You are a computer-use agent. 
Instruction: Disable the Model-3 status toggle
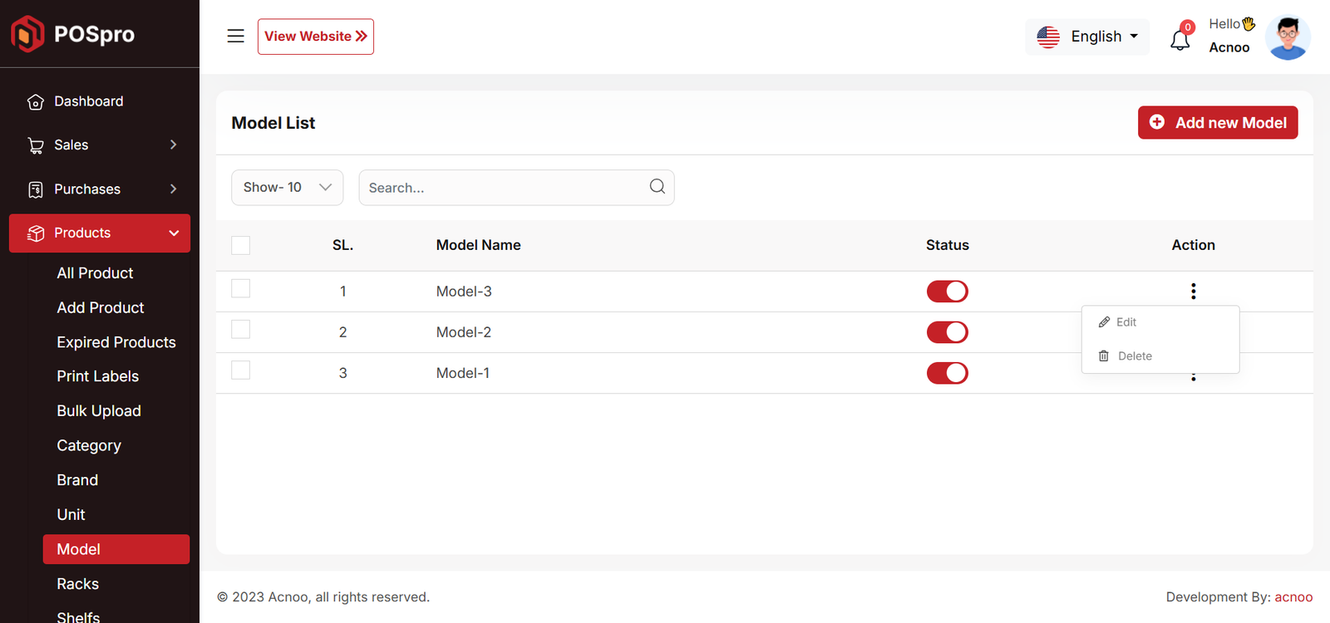point(947,292)
